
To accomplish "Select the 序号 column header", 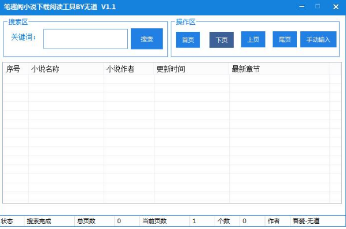I will (16, 69).
